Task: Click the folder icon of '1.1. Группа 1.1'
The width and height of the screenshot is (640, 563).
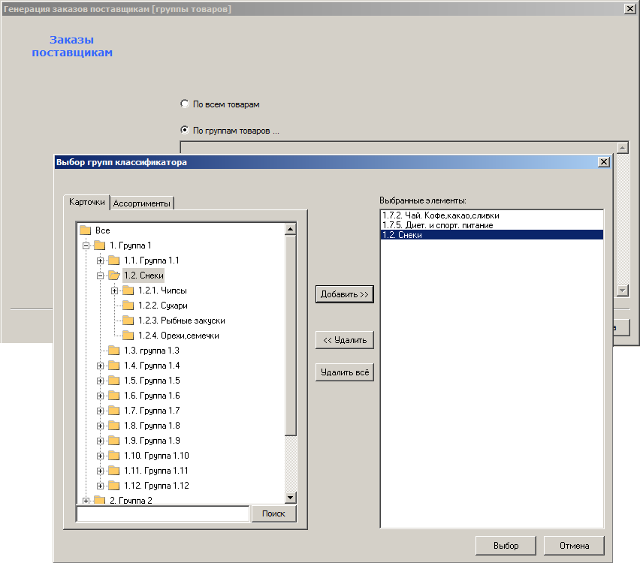Action: (114, 260)
